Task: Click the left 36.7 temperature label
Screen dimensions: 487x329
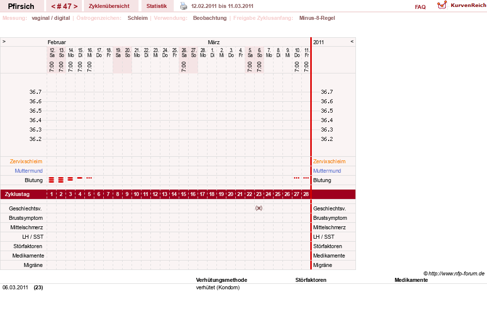Action: 35,92
